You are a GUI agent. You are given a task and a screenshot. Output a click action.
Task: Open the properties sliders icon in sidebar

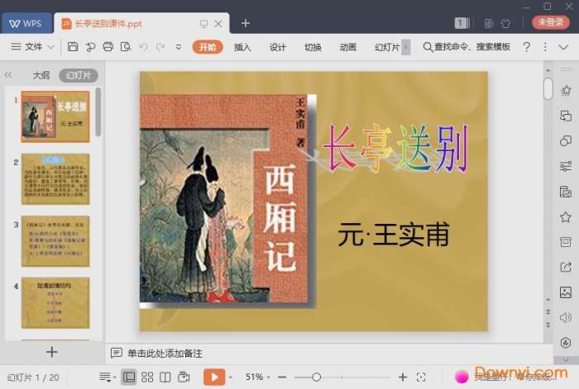[x=565, y=166]
